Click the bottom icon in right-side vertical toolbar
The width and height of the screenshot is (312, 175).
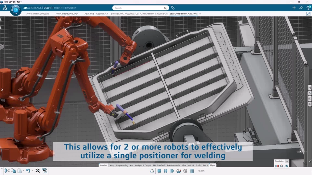click(310, 104)
